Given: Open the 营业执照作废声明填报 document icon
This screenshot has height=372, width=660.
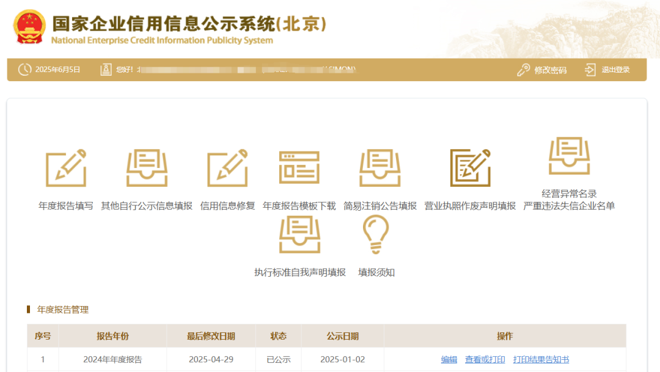Looking at the screenshot, I should coord(470,168).
